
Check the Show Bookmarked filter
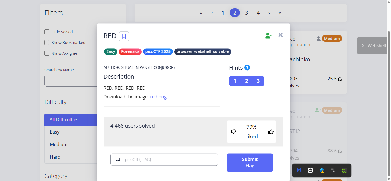coord(47,43)
